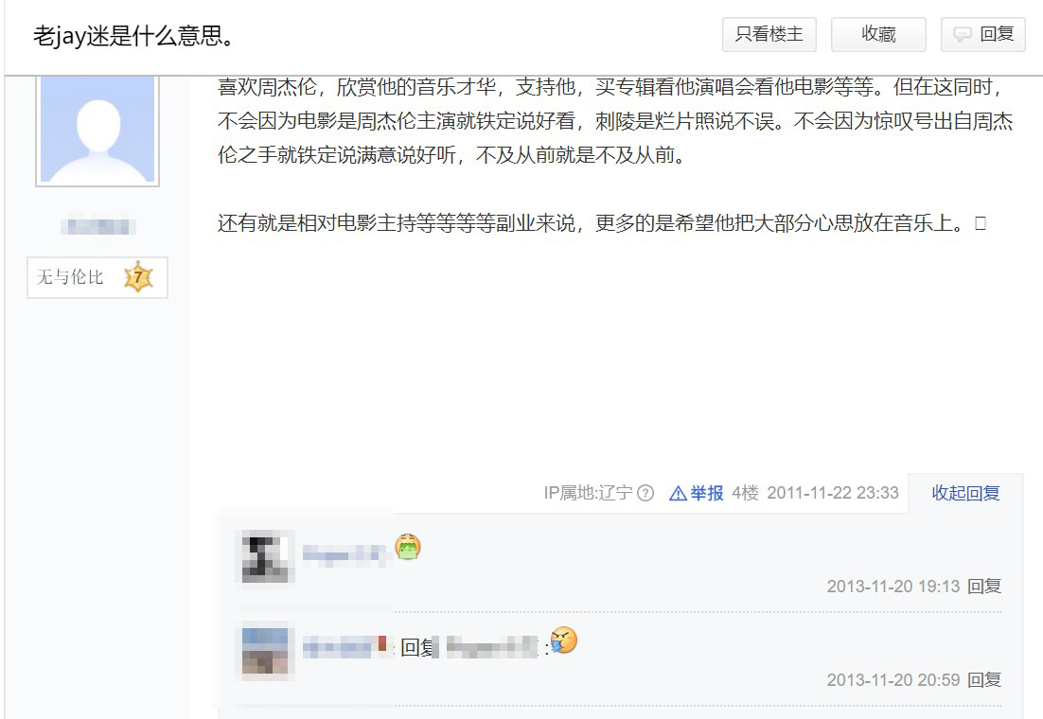Click the speech bubble icon in 回复 button

963,35
